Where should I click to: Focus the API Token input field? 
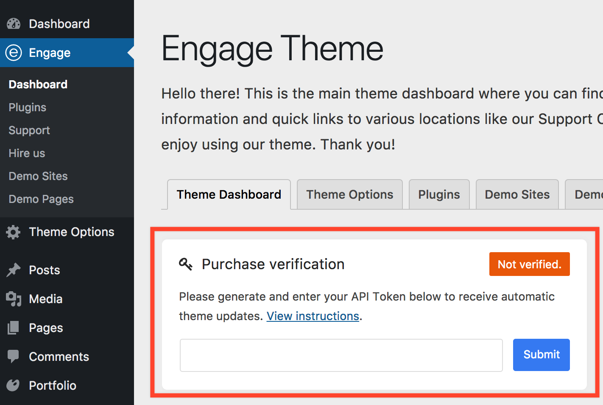pos(341,355)
